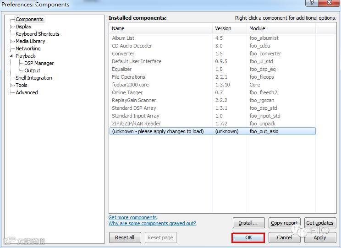Select the foobar2000 core row
341x248 pixels.
pos(213,85)
